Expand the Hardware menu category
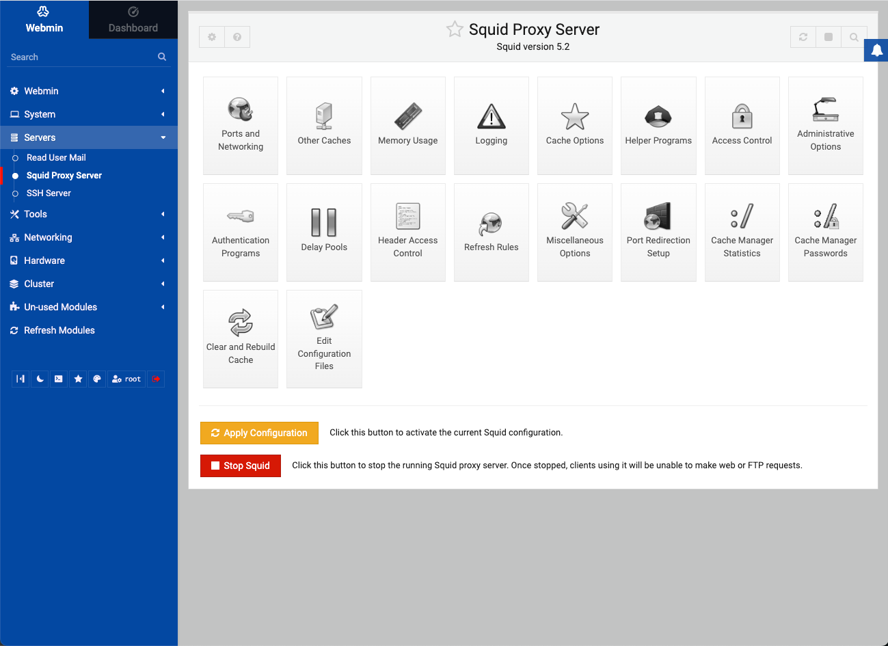 (x=89, y=260)
